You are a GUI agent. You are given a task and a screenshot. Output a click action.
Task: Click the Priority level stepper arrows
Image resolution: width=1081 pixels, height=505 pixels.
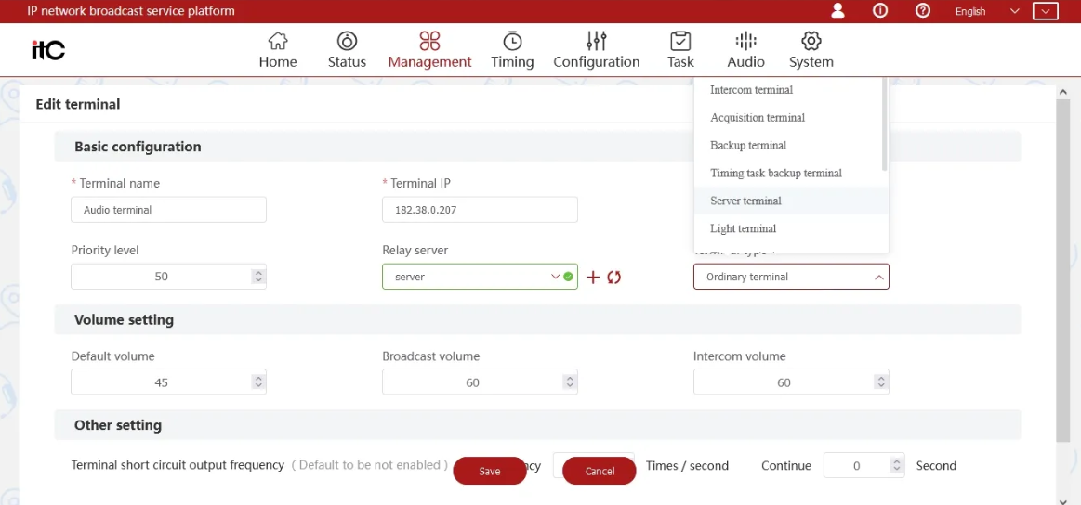point(258,277)
